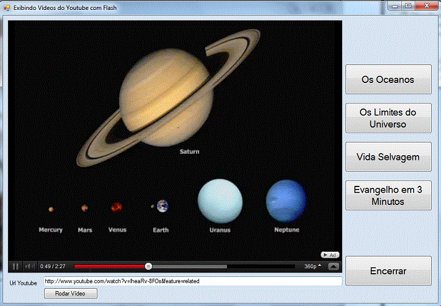Click the Uranus planet image
The image size is (441, 306).
(x=220, y=201)
